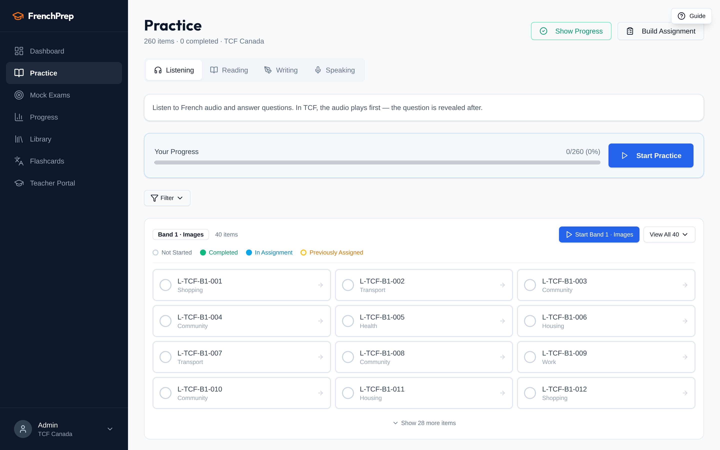Click the green Completed legend dot

coord(203,252)
